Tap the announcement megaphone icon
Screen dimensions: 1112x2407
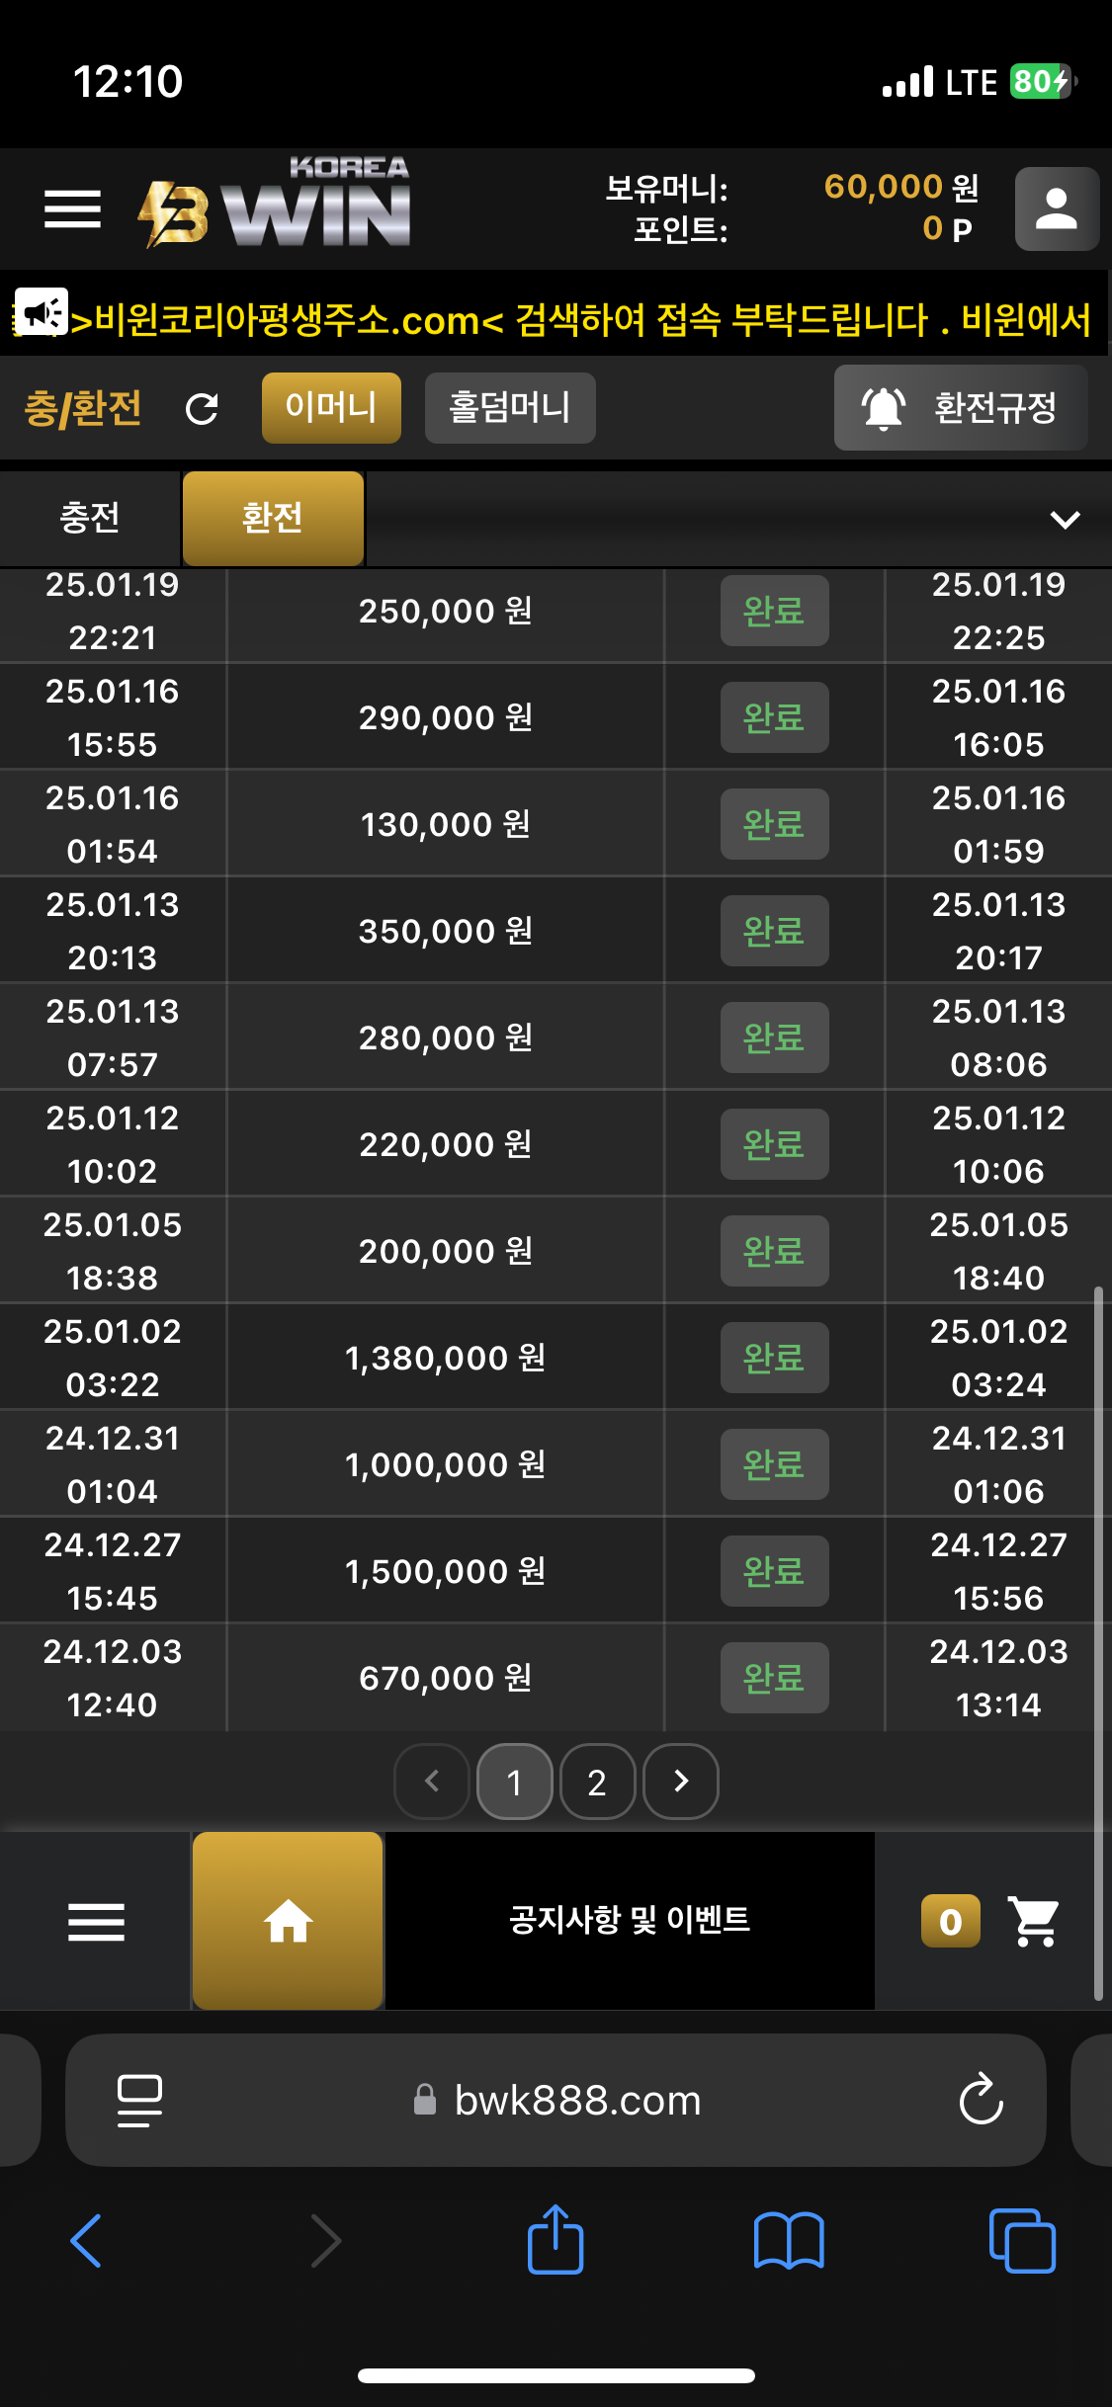42,313
